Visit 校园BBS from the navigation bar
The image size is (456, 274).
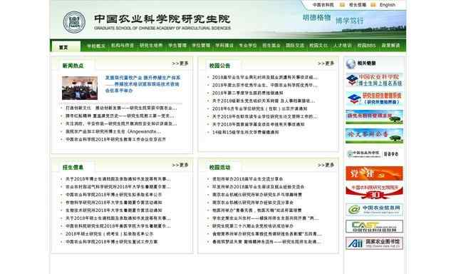366,46
